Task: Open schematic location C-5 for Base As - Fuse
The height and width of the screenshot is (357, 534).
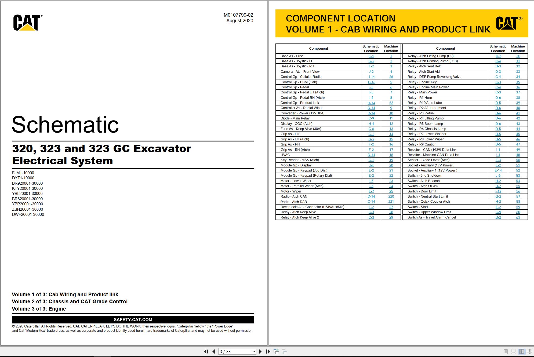Action: 371,56
